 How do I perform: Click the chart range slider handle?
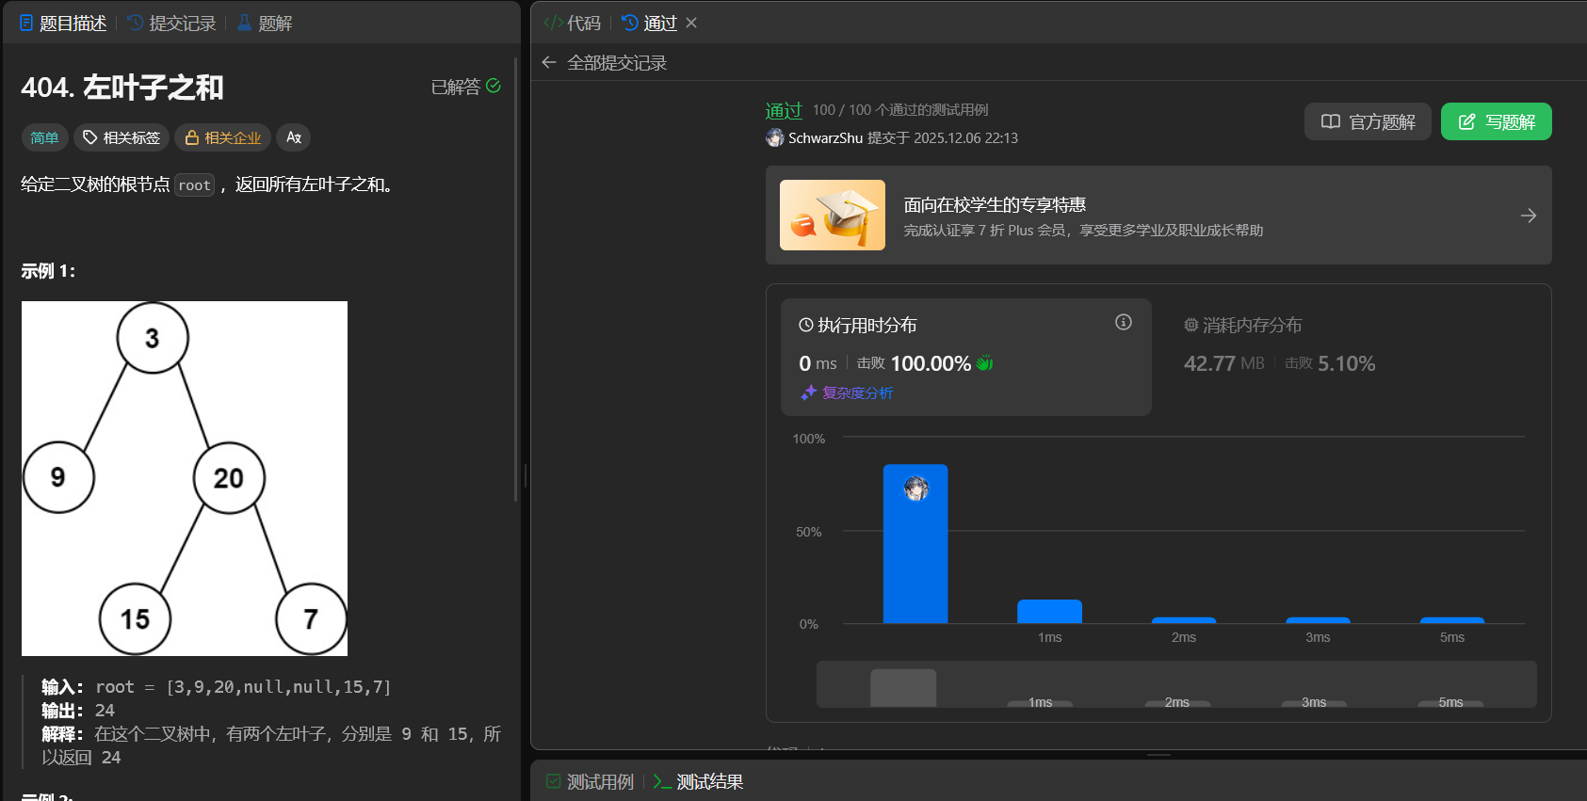[x=902, y=688]
